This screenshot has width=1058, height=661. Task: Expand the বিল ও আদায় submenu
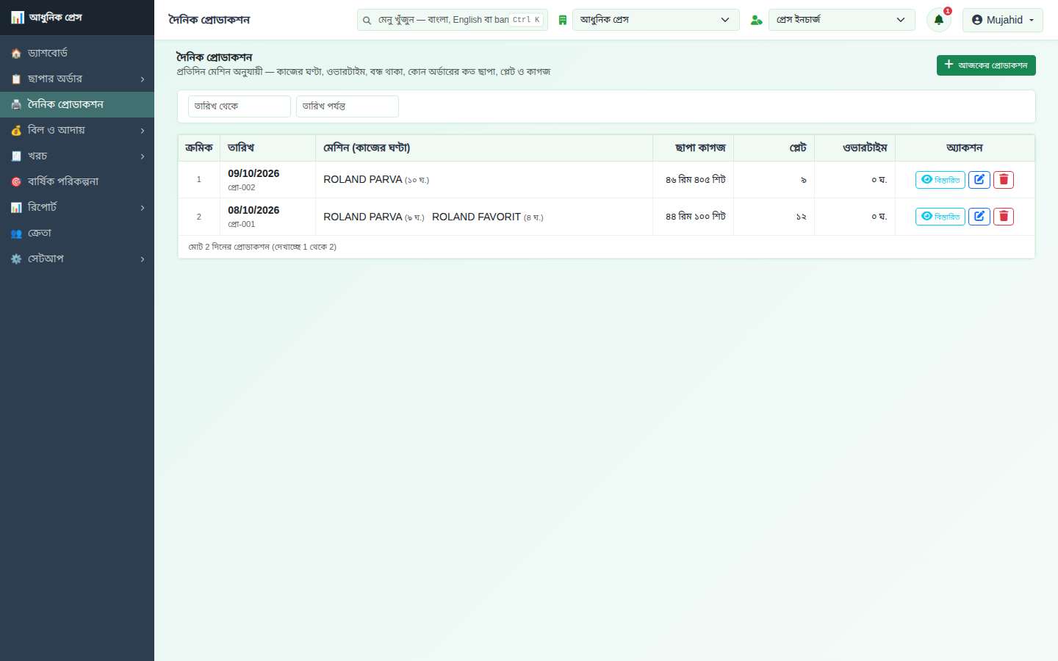[77, 130]
